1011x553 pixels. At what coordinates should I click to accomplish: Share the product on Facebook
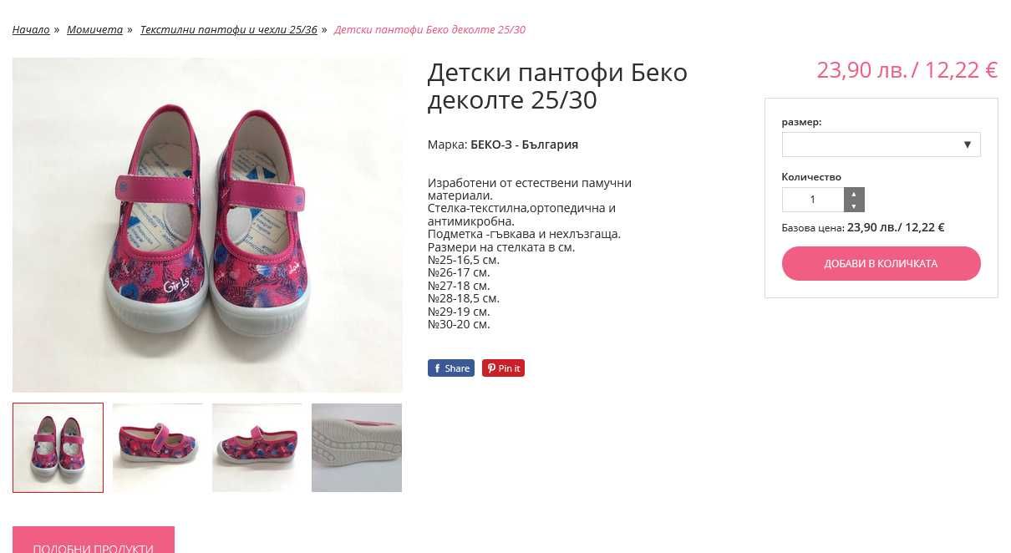pyautogui.click(x=451, y=368)
